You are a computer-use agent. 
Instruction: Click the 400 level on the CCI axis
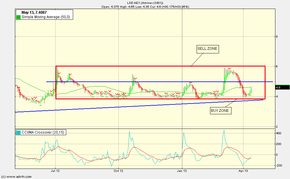(x=278, y=133)
